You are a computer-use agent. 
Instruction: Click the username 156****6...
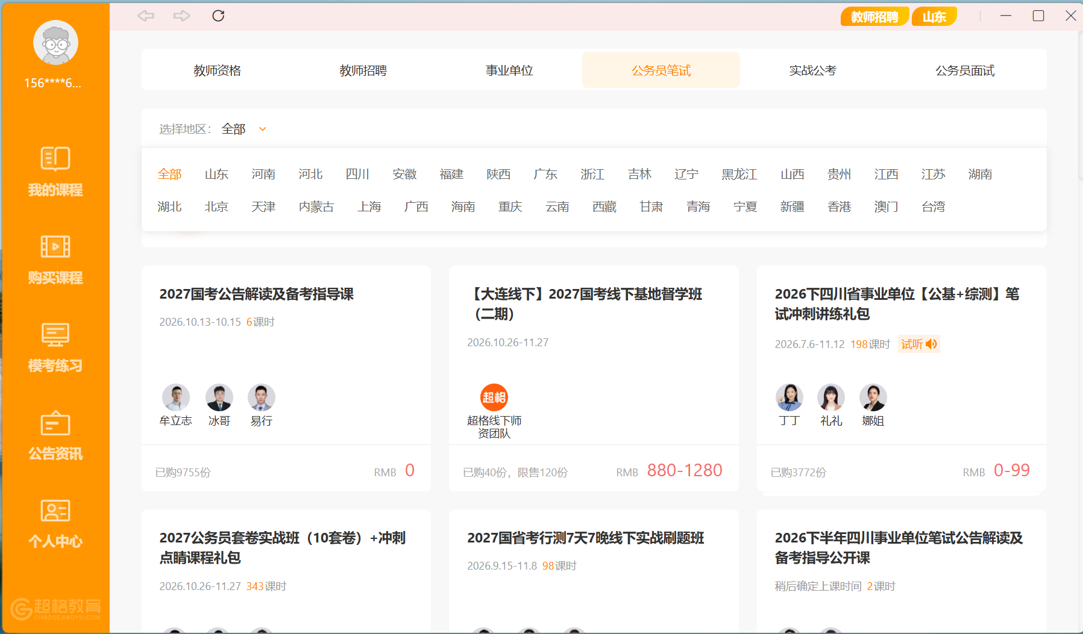(x=52, y=83)
